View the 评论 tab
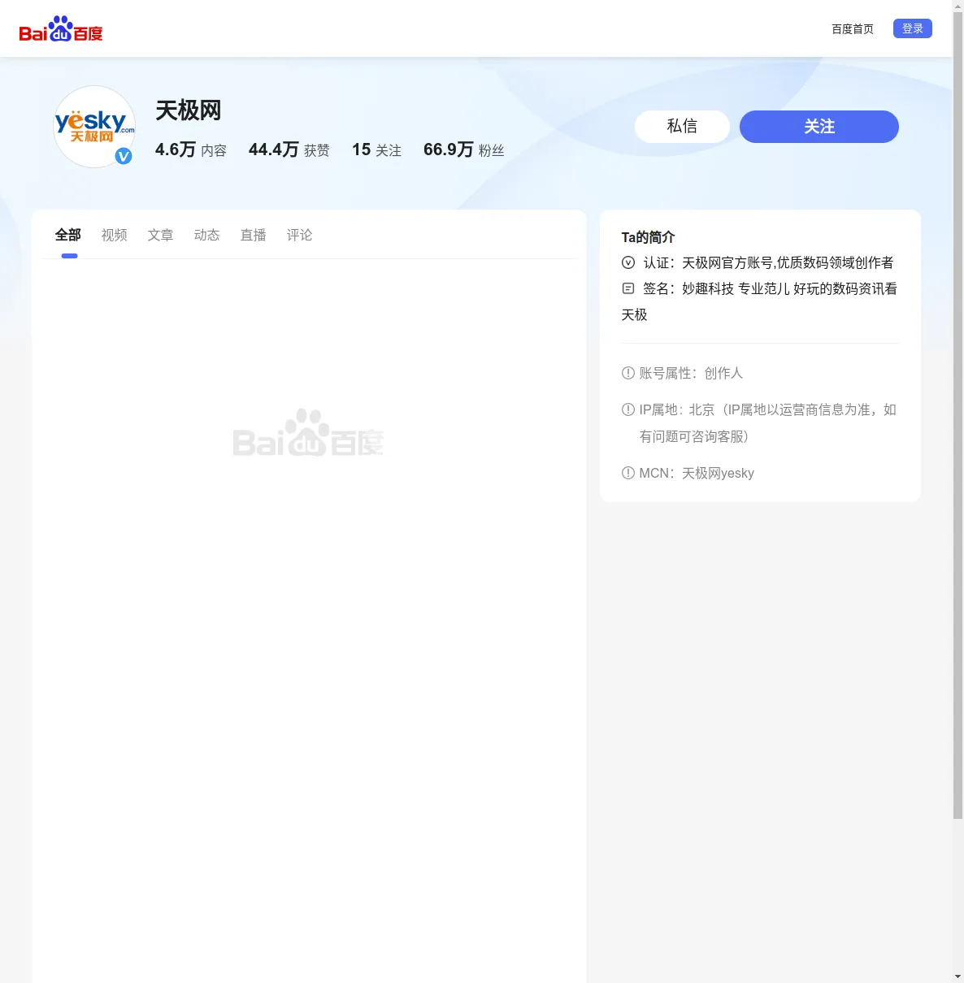 tap(300, 235)
